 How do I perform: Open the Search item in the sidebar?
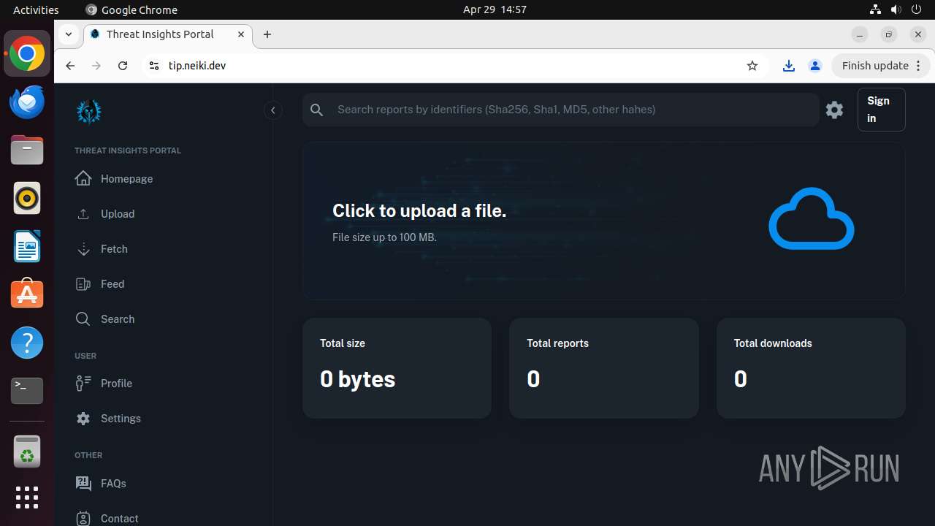[x=164, y=319]
